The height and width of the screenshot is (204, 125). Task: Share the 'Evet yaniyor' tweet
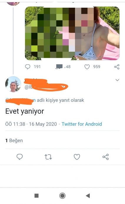(x=106, y=157)
